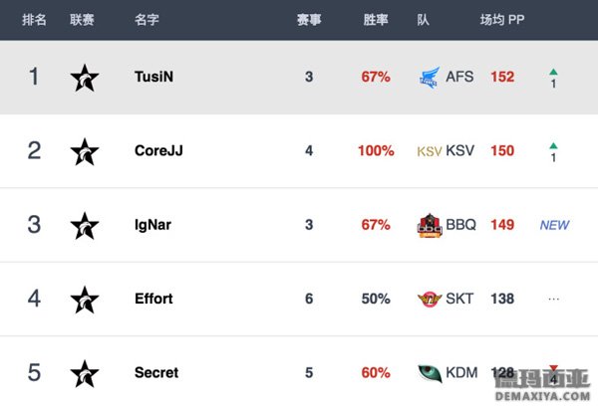598x408 pixels.
Task: Sort by the 场均 PP column header
Action: (502, 20)
